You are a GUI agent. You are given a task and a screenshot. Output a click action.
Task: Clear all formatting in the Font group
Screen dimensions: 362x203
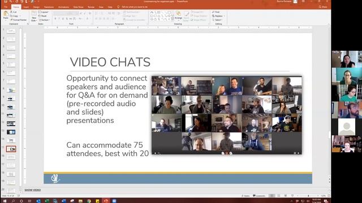pos(90,14)
